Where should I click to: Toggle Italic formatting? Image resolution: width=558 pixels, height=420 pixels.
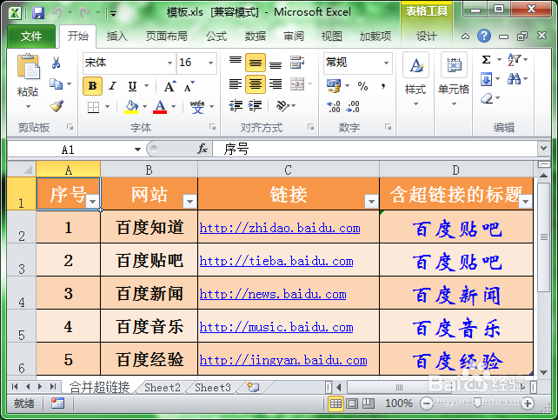pyautogui.click(x=113, y=86)
